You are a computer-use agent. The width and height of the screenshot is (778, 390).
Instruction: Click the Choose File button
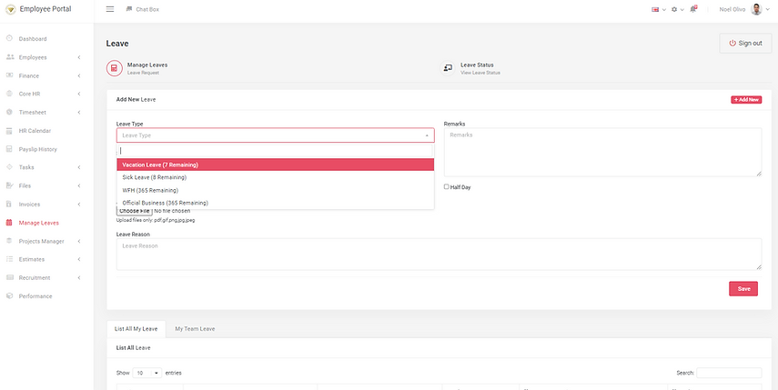point(134,211)
